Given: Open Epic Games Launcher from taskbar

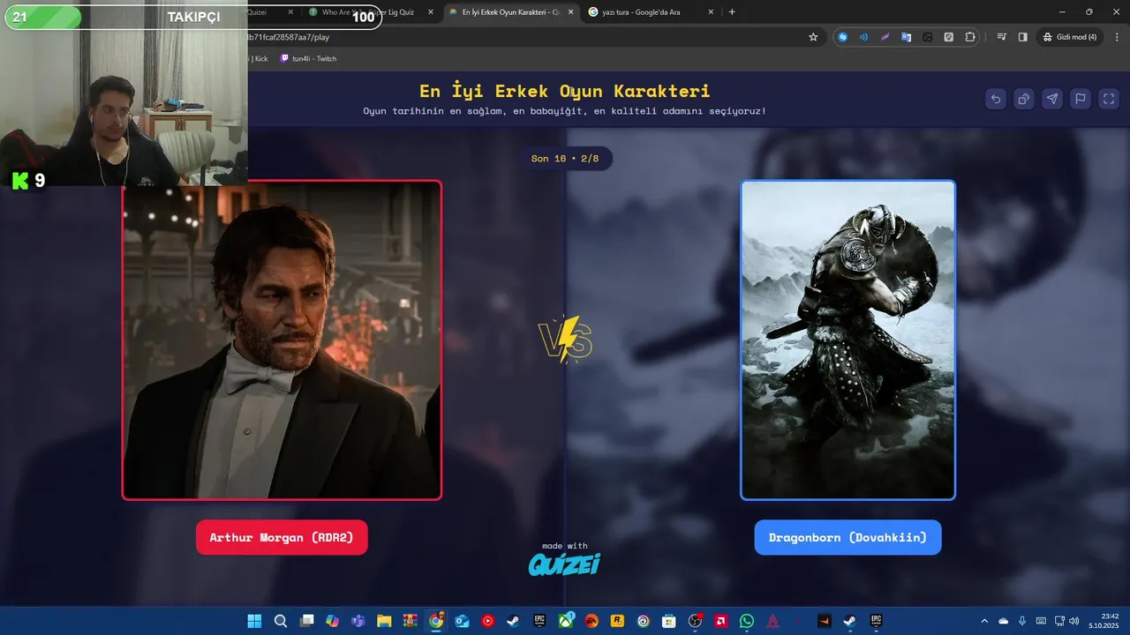Looking at the screenshot, I should pyautogui.click(x=539, y=621).
